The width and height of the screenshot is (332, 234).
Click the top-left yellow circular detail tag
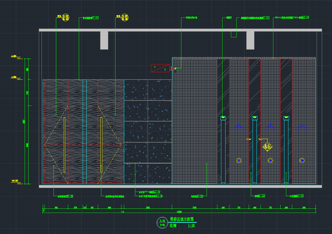click(65, 17)
